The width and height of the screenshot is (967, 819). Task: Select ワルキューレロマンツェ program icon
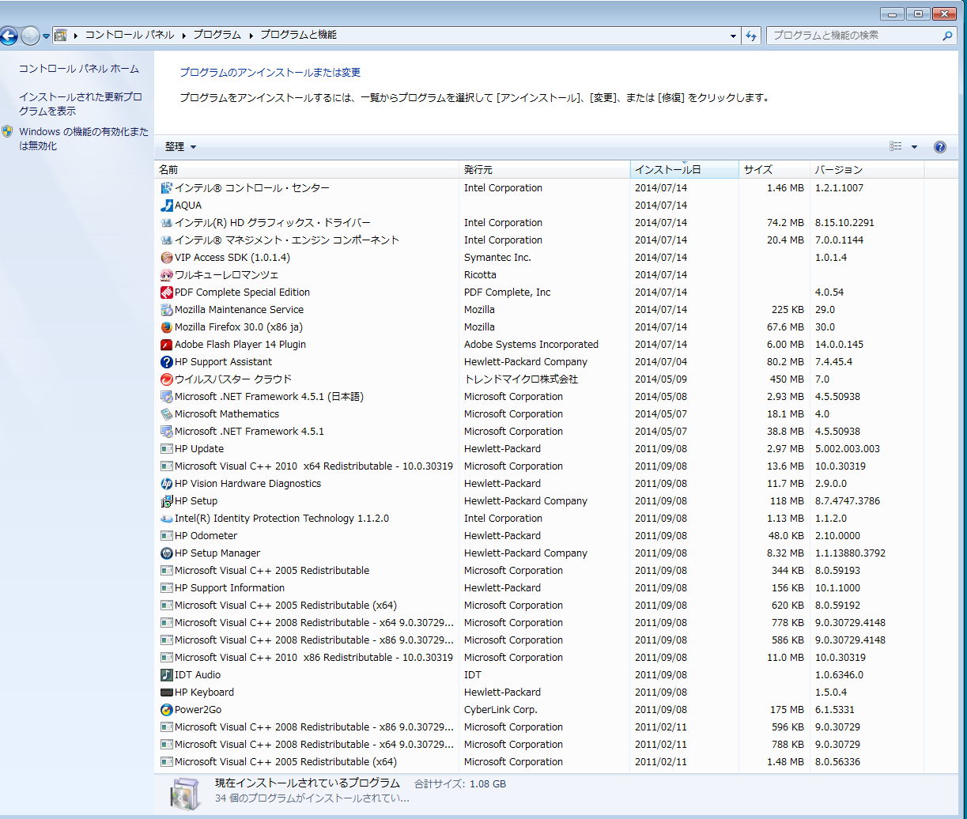[x=166, y=275]
